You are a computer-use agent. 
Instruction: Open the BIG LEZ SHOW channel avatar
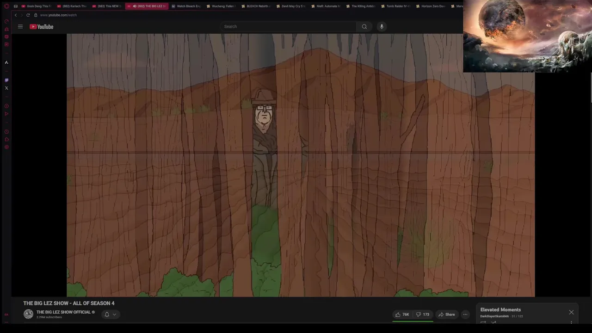pyautogui.click(x=29, y=314)
